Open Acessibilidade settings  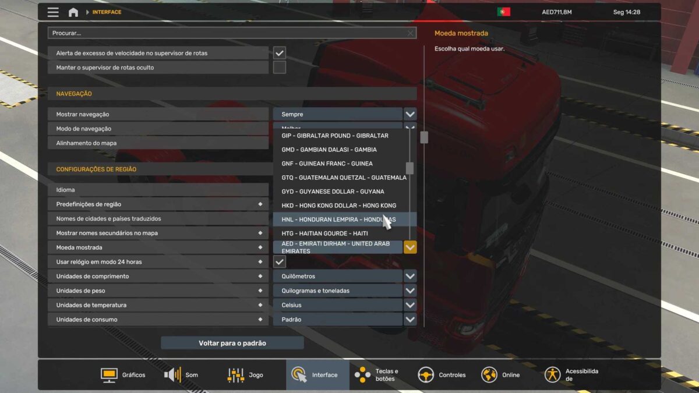pyautogui.click(x=571, y=375)
